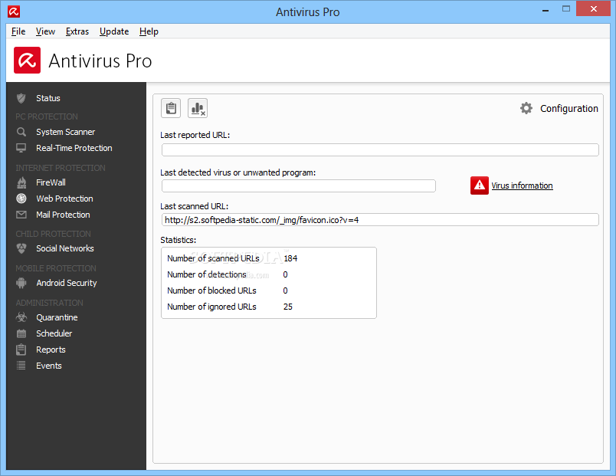Click the Mail Protection envelope icon

point(21,215)
